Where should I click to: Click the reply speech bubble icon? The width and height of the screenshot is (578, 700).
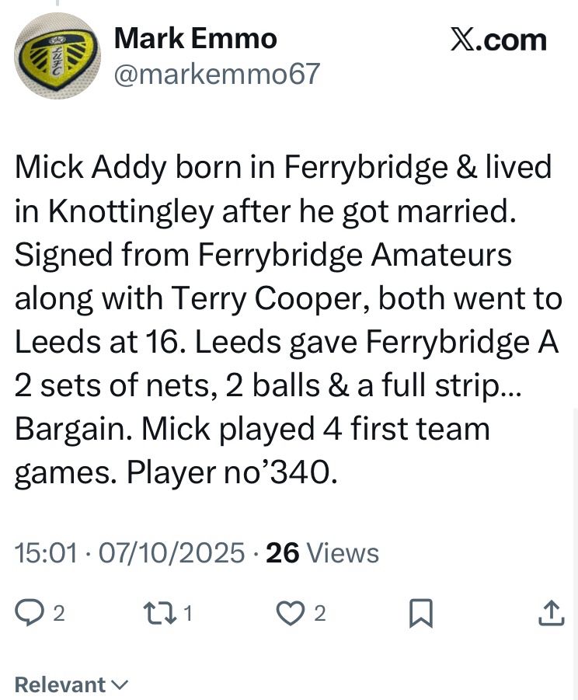pos(30,614)
